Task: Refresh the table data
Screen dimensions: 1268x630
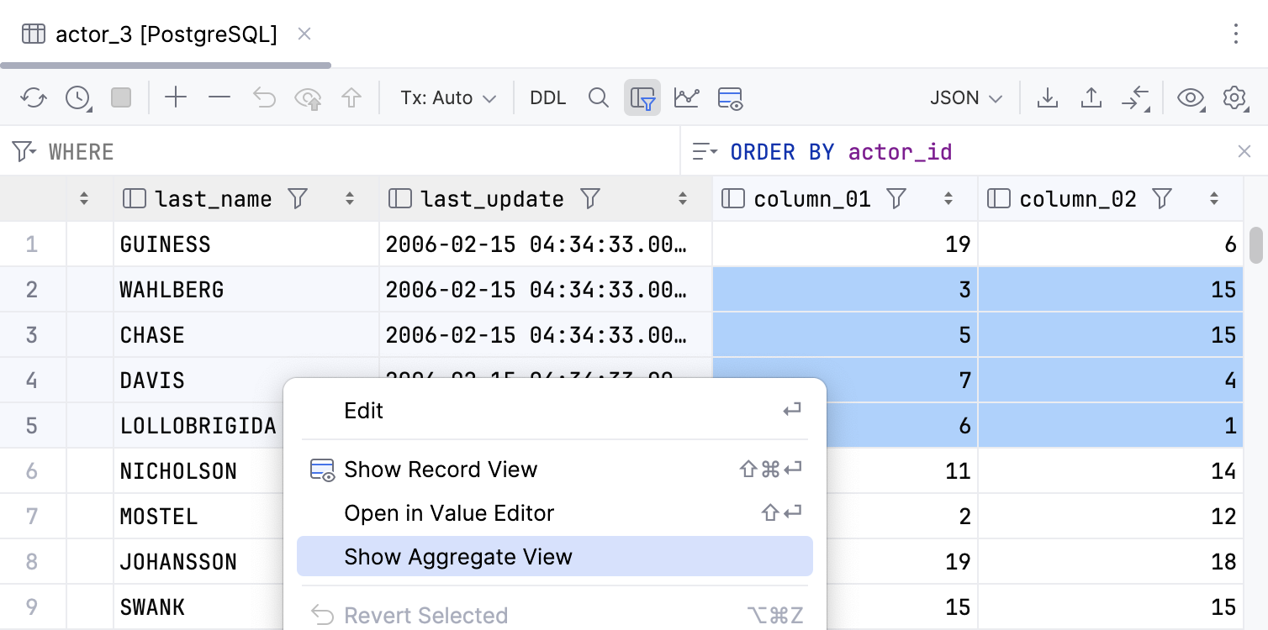Action: pyautogui.click(x=34, y=97)
